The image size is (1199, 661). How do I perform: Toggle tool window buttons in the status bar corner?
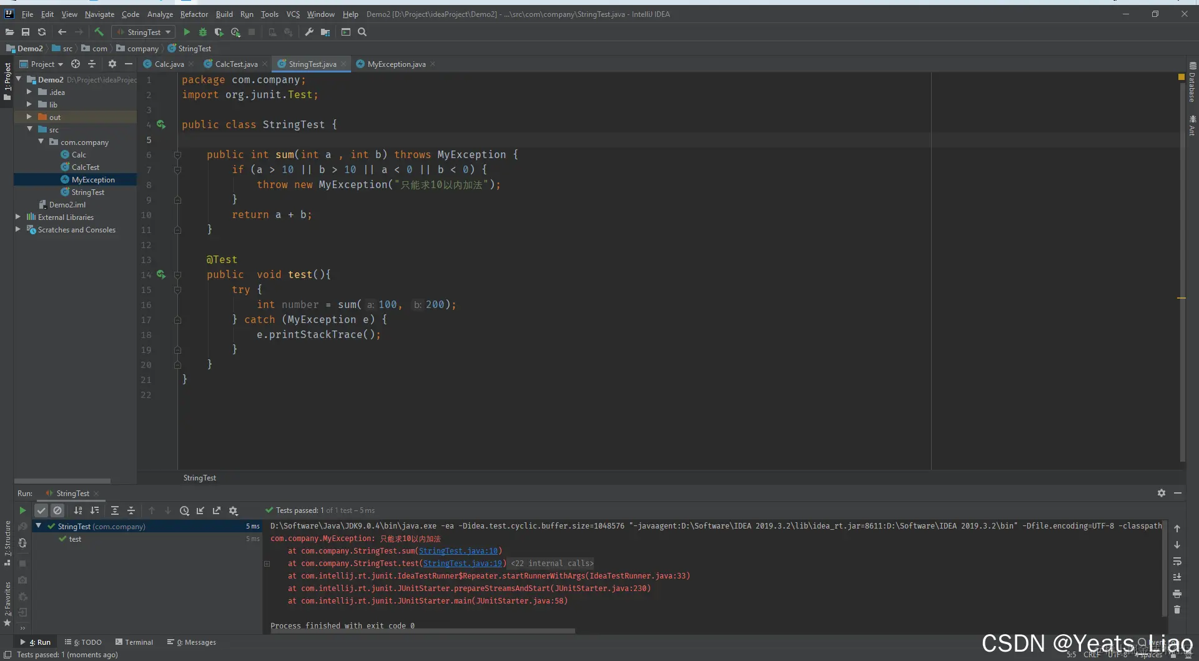click(7, 654)
